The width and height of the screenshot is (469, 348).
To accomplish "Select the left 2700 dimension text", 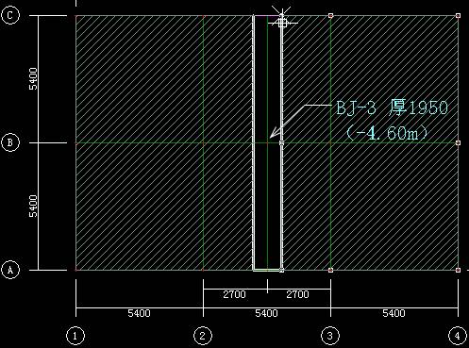I will pyautogui.click(x=234, y=294).
